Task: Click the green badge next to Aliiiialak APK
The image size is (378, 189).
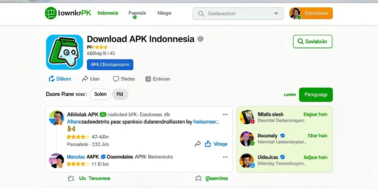Action: click(x=103, y=114)
